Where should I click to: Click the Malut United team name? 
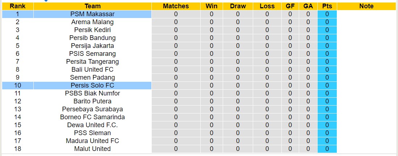coord(92,149)
